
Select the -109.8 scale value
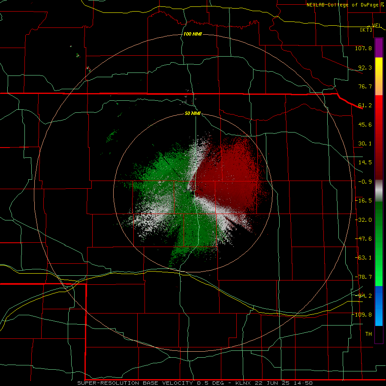(362, 315)
